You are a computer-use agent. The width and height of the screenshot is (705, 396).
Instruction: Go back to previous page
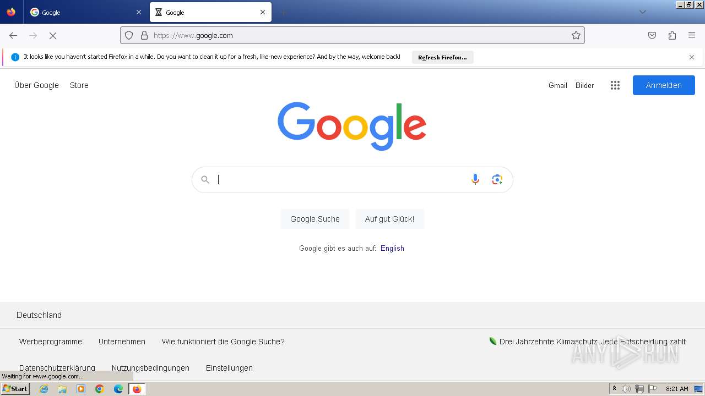(x=13, y=35)
